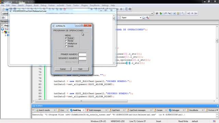Click the Workspace globe icon

2,29
